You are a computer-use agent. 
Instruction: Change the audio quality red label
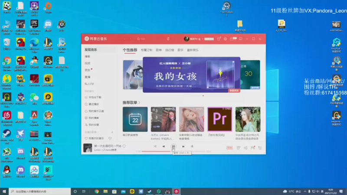point(229,148)
